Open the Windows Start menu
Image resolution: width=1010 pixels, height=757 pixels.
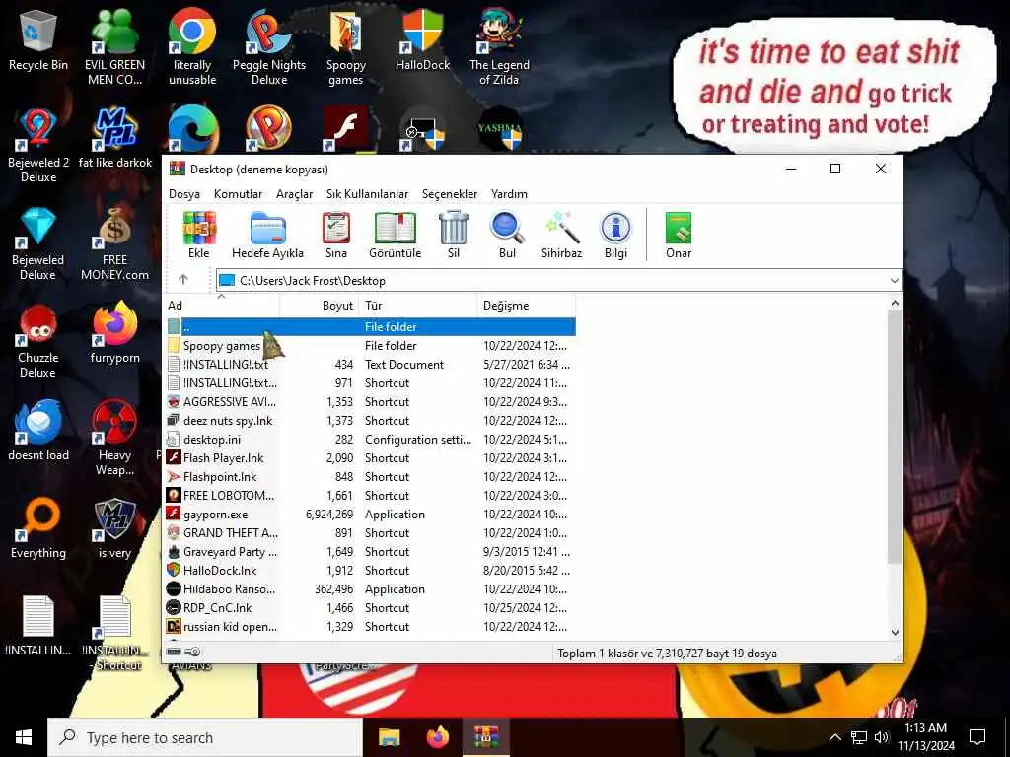(24, 737)
